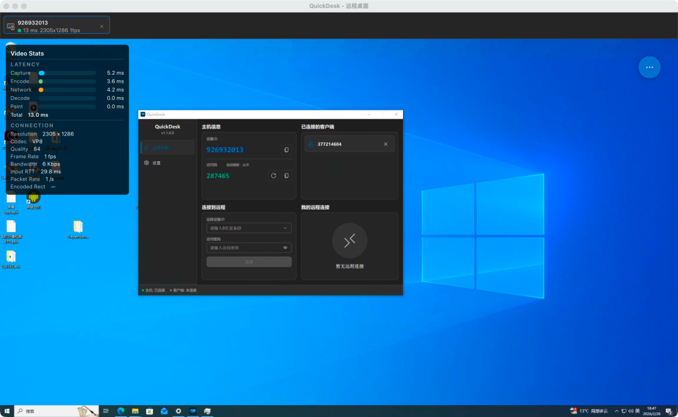Image resolution: width=678 pixels, height=417 pixels.
Task: Toggle access password visibility with the eye icon
Action: click(x=285, y=248)
